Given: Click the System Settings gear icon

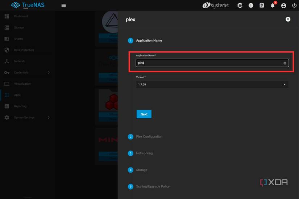Looking at the screenshot, I should click(x=7, y=118).
